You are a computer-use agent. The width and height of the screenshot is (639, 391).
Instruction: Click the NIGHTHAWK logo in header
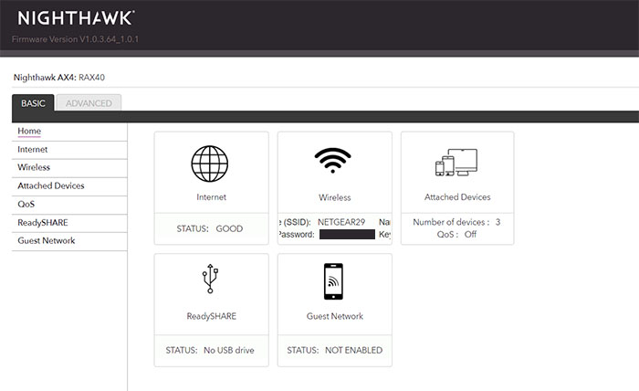click(x=76, y=18)
